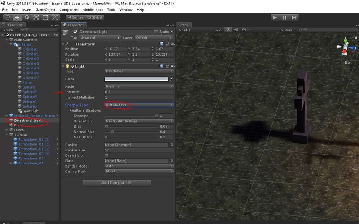This screenshot has height=224, width=359.
Task: Open the Layer dropdown
Action: pos(154,38)
